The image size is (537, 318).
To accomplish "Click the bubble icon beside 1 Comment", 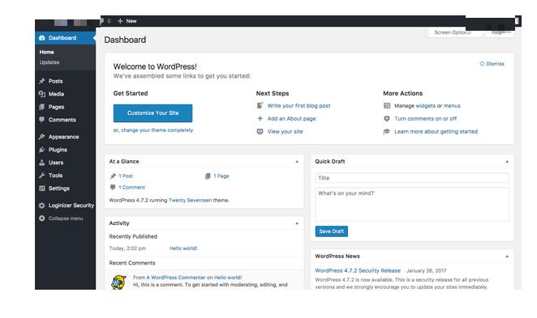I will click(113, 187).
